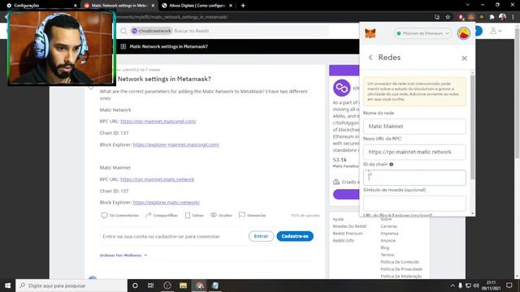Bookmark this page with the star icon
520x292 pixels.
448,17
